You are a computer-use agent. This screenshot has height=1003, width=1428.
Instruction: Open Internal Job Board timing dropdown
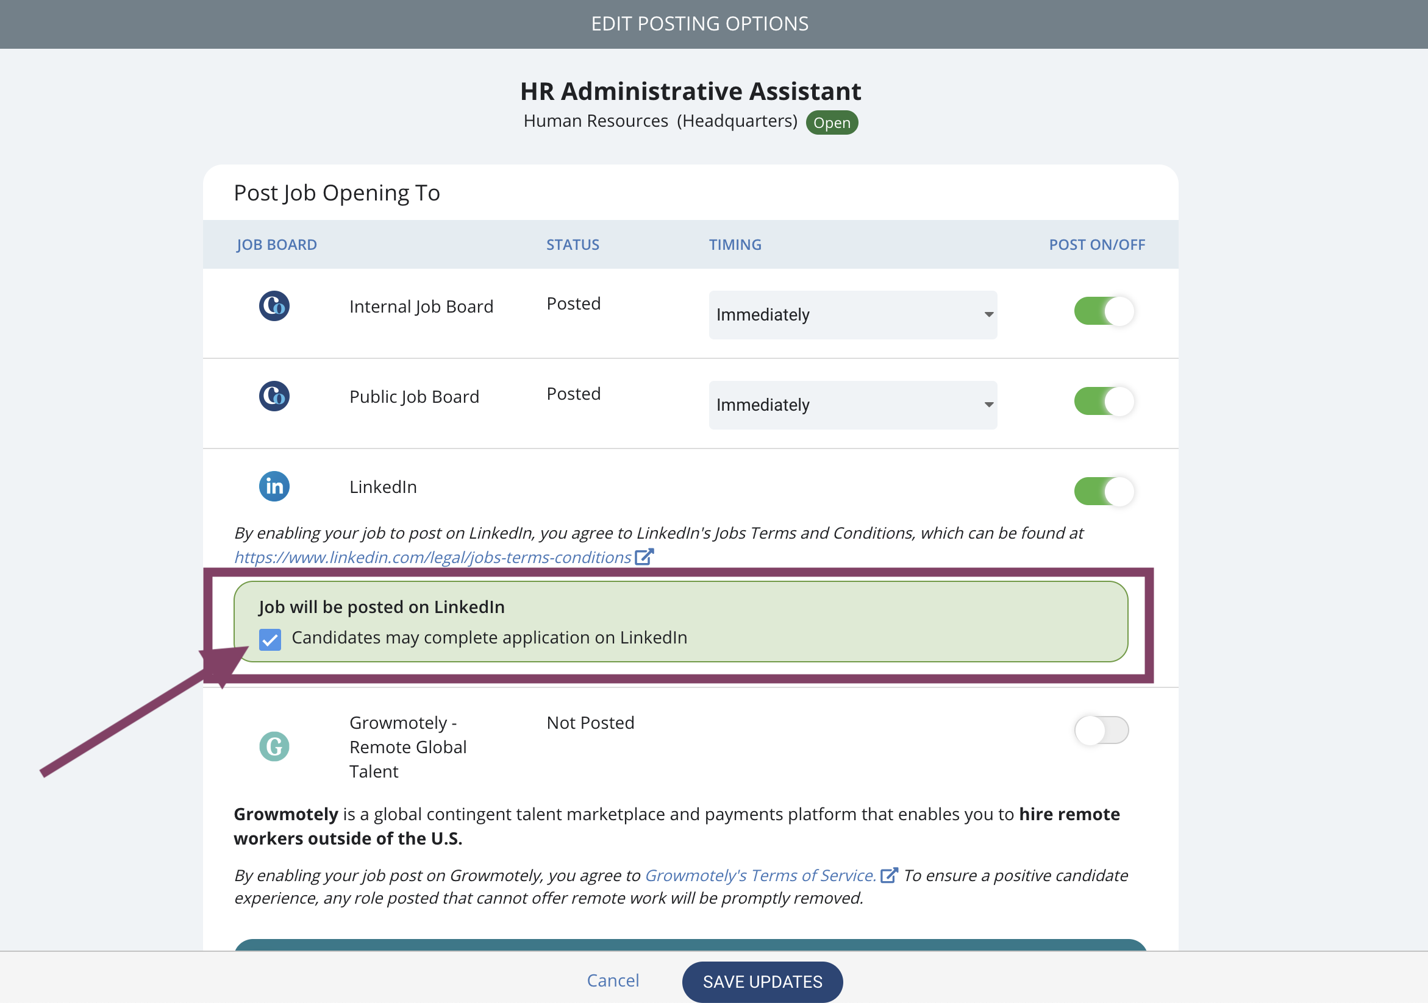pyautogui.click(x=852, y=314)
